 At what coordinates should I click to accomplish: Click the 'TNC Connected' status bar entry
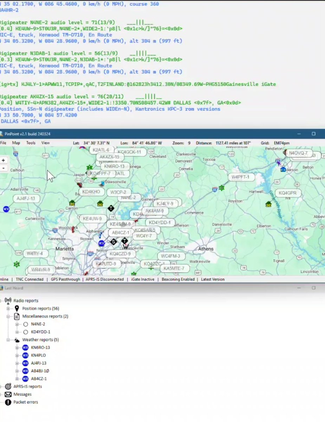pyautogui.click(x=30, y=279)
